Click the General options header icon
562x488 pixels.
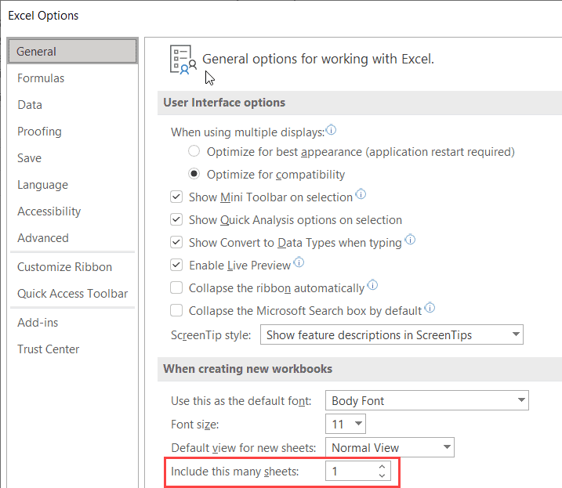183,60
